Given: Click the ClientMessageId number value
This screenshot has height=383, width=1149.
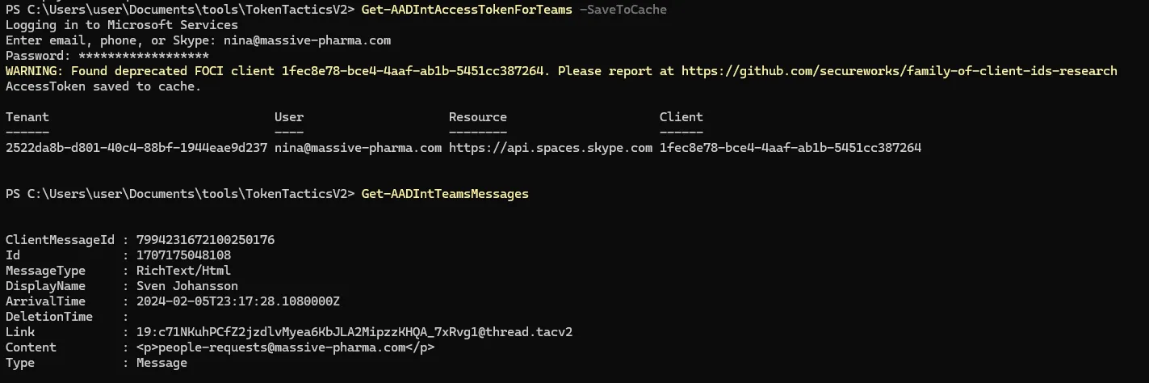Looking at the screenshot, I should 205,240.
